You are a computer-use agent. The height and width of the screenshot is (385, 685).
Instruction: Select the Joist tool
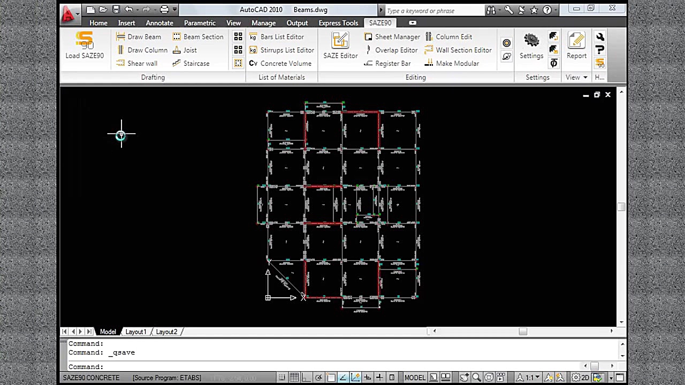tap(184, 50)
